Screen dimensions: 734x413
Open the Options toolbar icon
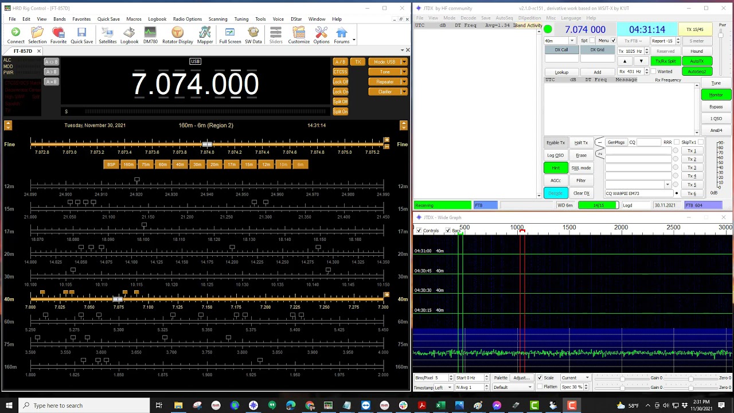click(x=321, y=35)
